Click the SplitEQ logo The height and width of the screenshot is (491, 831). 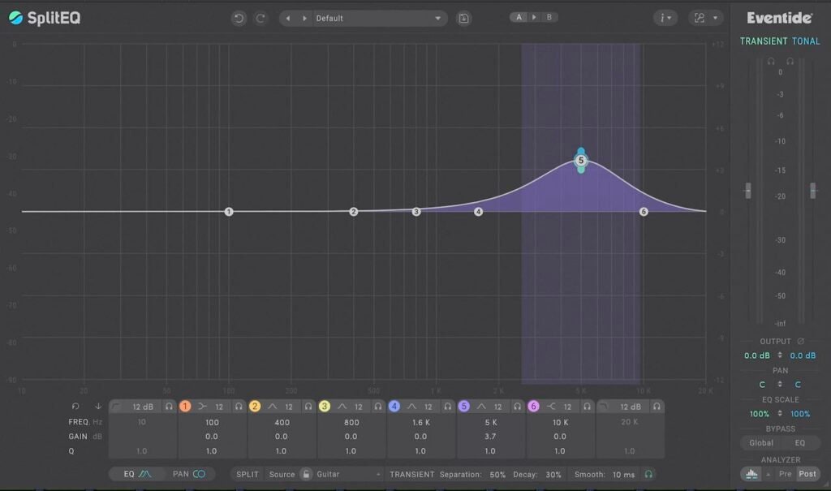pyautogui.click(x=45, y=18)
